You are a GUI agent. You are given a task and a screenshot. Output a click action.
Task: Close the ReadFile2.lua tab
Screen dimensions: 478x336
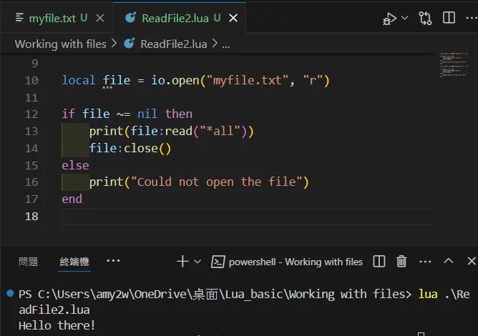233,19
